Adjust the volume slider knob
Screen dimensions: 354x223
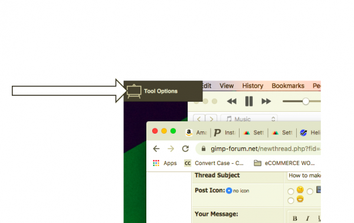[x=306, y=101]
